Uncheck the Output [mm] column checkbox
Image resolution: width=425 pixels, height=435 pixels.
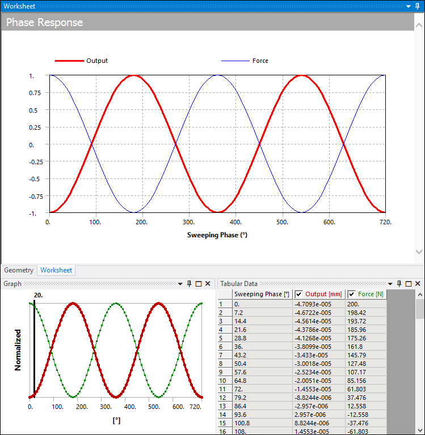coord(299,294)
